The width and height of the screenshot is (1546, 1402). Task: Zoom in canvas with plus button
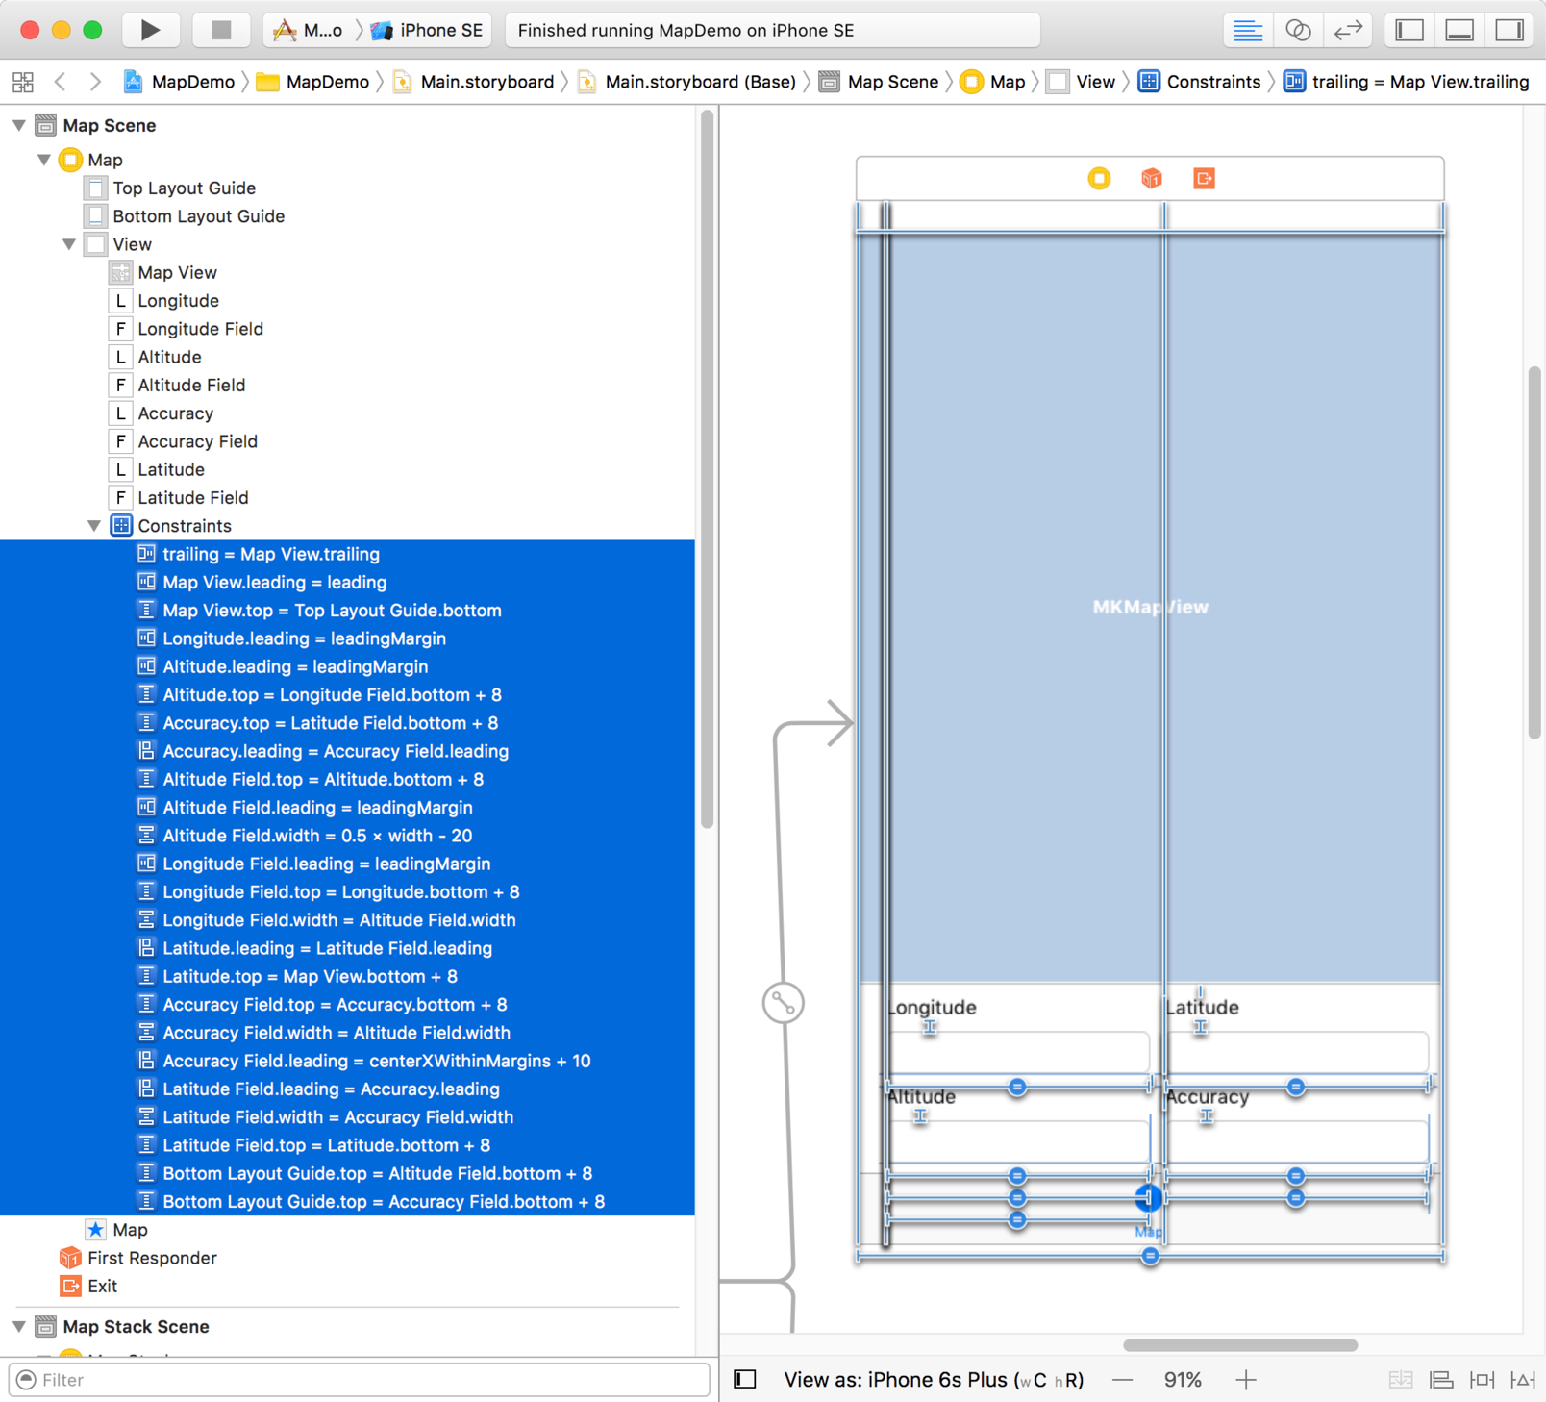tap(1246, 1380)
